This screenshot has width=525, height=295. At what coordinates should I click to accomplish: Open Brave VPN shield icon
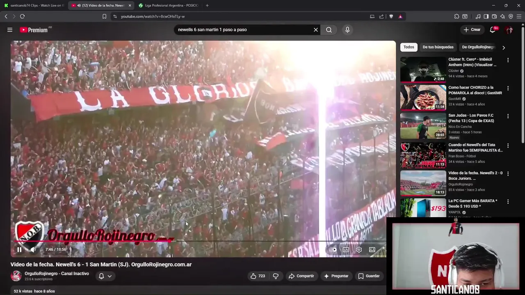(x=511, y=16)
